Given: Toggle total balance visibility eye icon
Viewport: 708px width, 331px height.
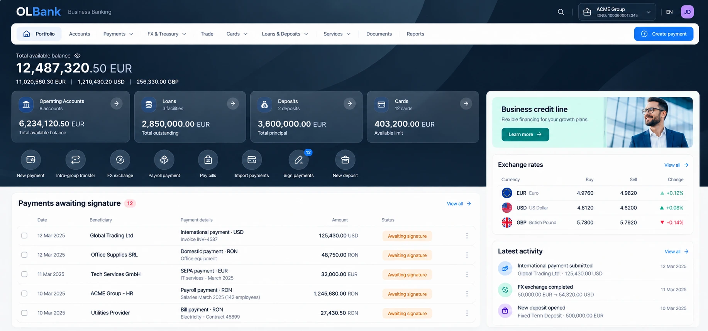Looking at the screenshot, I should click(x=77, y=56).
